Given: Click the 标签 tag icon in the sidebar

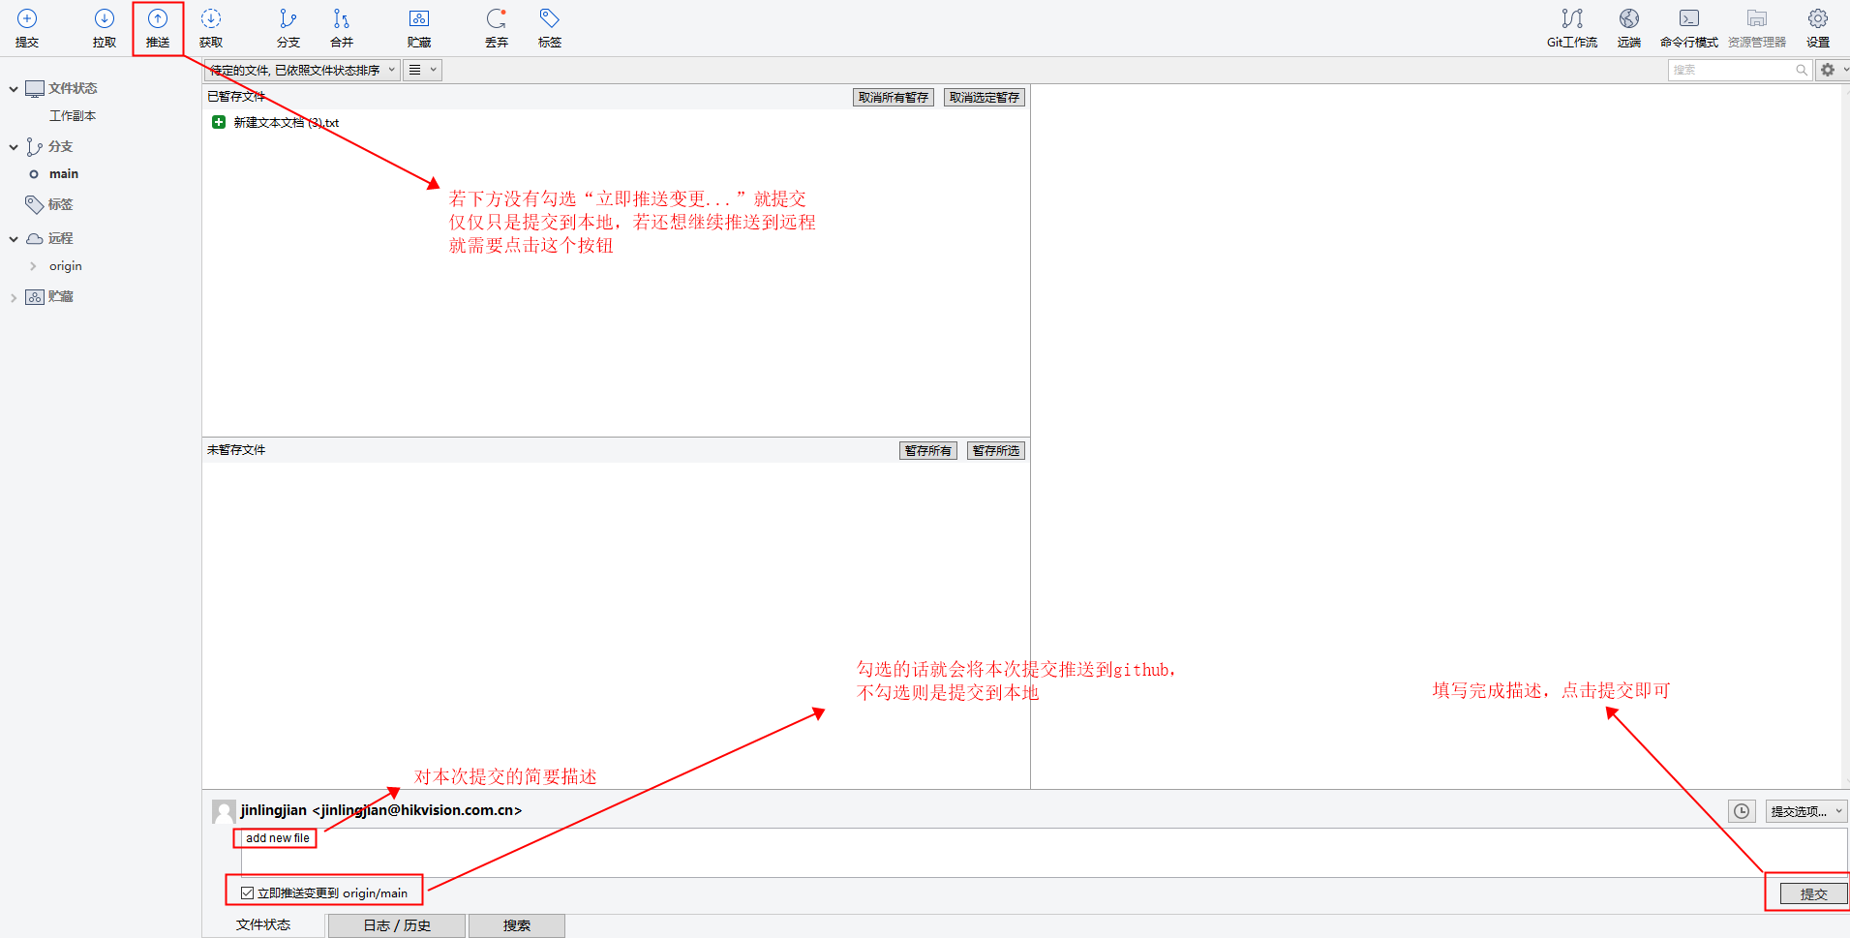Looking at the screenshot, I should [x=35, y=204].
